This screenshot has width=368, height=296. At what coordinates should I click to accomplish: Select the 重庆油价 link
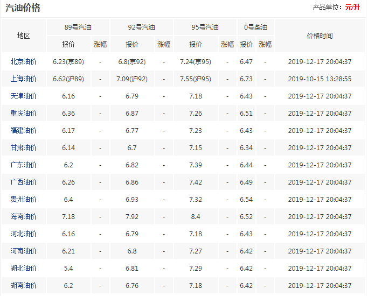(x=24, y=113)
